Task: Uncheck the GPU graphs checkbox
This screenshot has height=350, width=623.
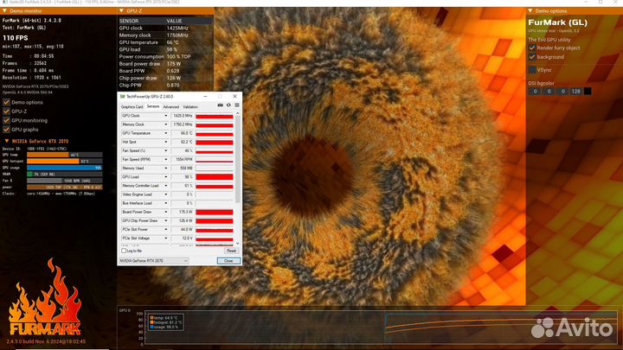Action: coord(6,130)
